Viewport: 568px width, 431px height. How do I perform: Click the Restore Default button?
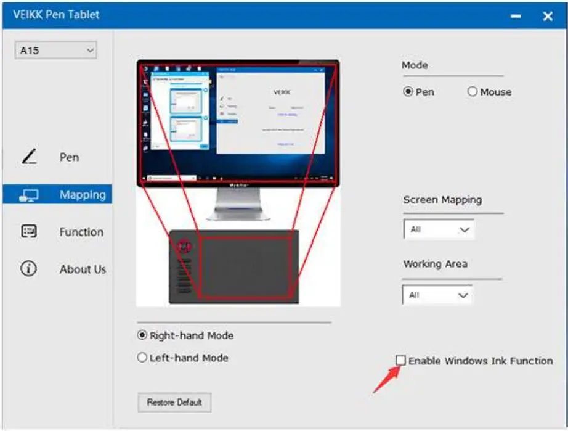pos(174,402)
